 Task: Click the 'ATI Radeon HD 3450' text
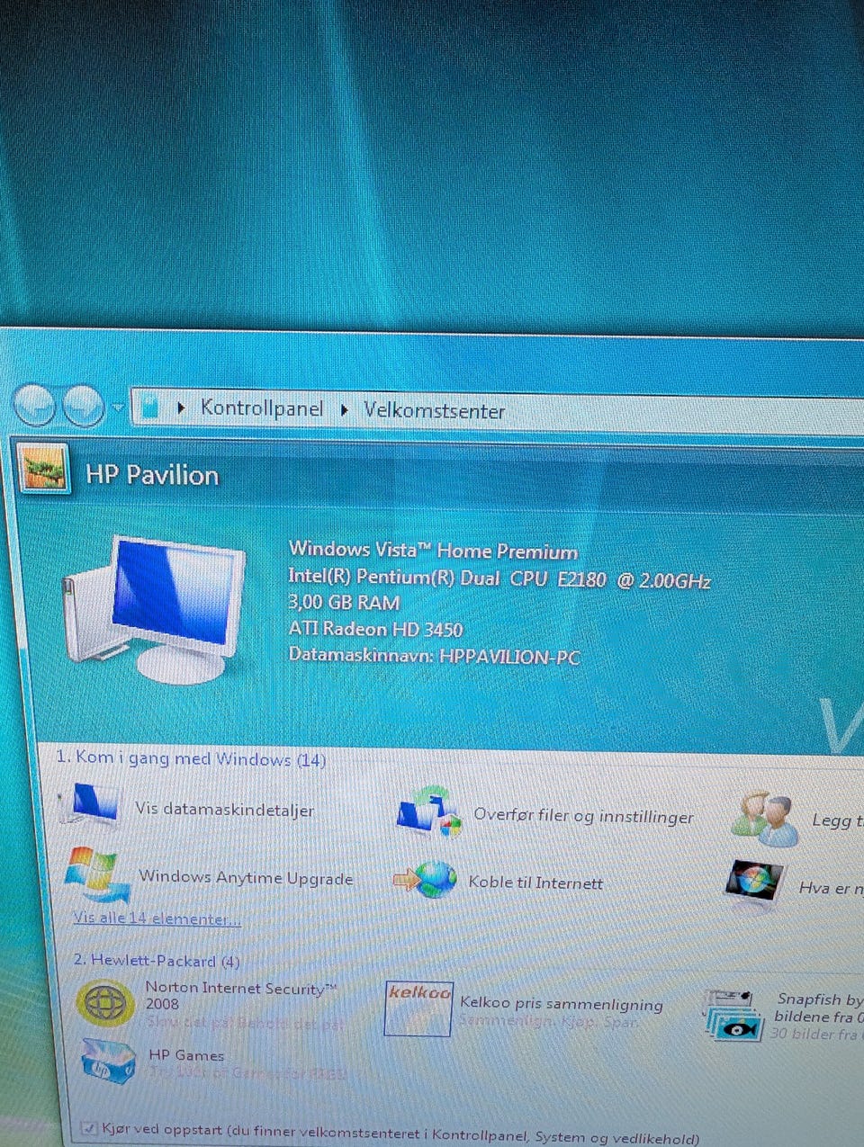coord(375,629)
